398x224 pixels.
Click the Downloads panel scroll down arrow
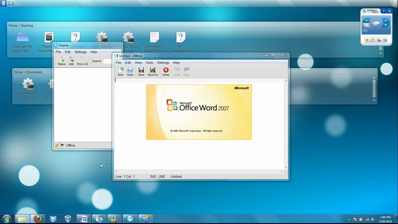coord(374,100)
